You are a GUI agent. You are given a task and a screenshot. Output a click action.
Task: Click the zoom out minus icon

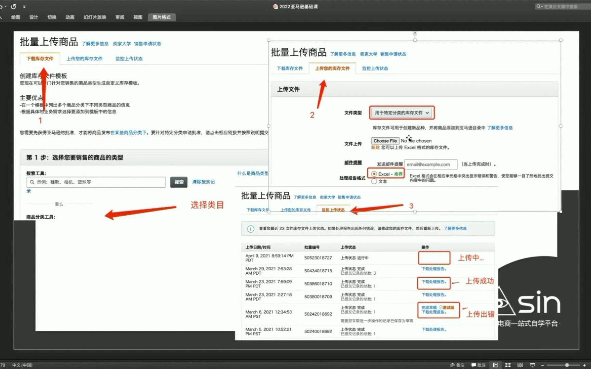[x=542, y=365]
